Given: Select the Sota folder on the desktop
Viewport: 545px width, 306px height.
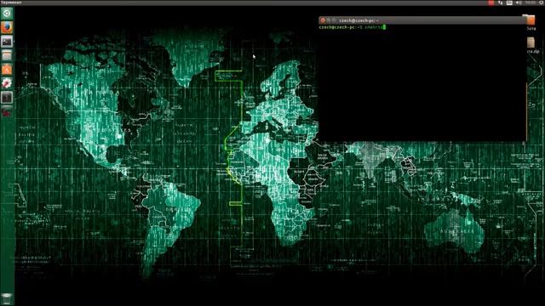Looking at the screenshot, I should pos(530,22).
